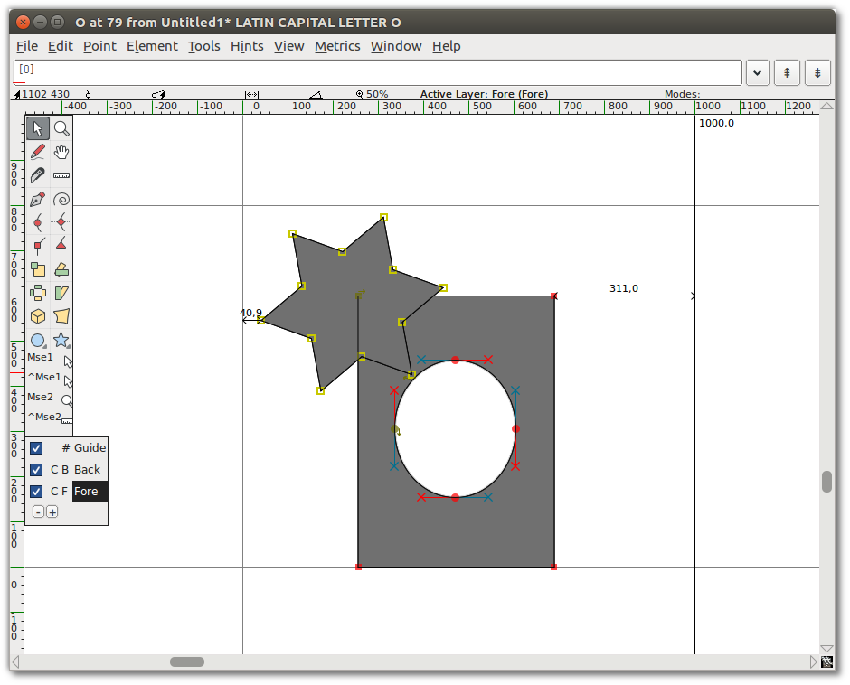Open the Hints menu
The width and height of the screenshot is (850, 685).
point(247,46)
